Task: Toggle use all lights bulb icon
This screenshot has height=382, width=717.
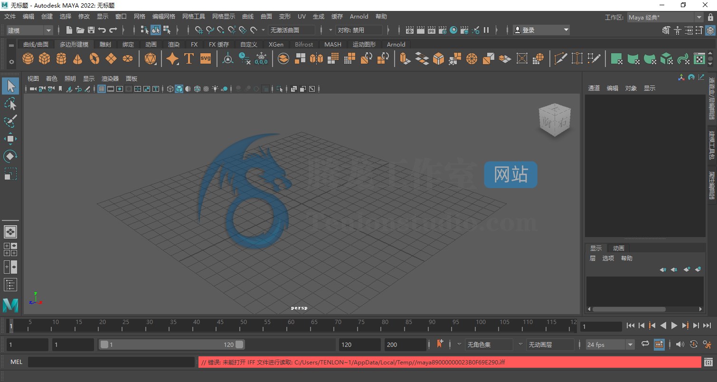Action: tap(215, 89)
